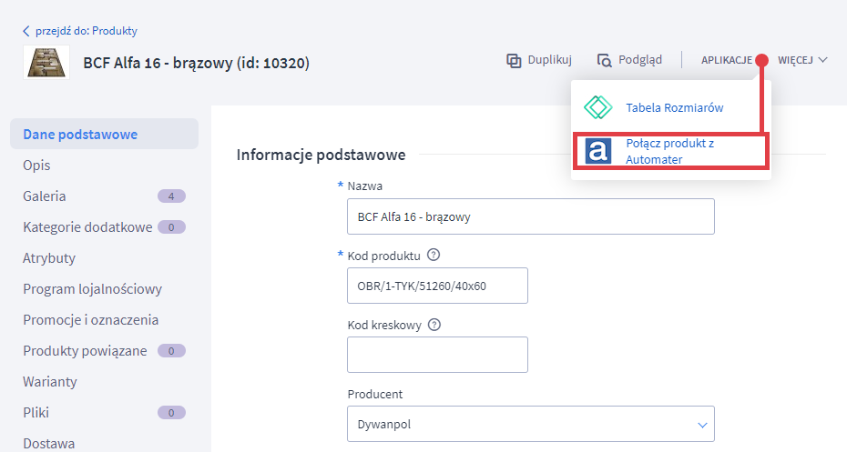Switch to the Opis section
847x452 pixels.
(36, 165)
